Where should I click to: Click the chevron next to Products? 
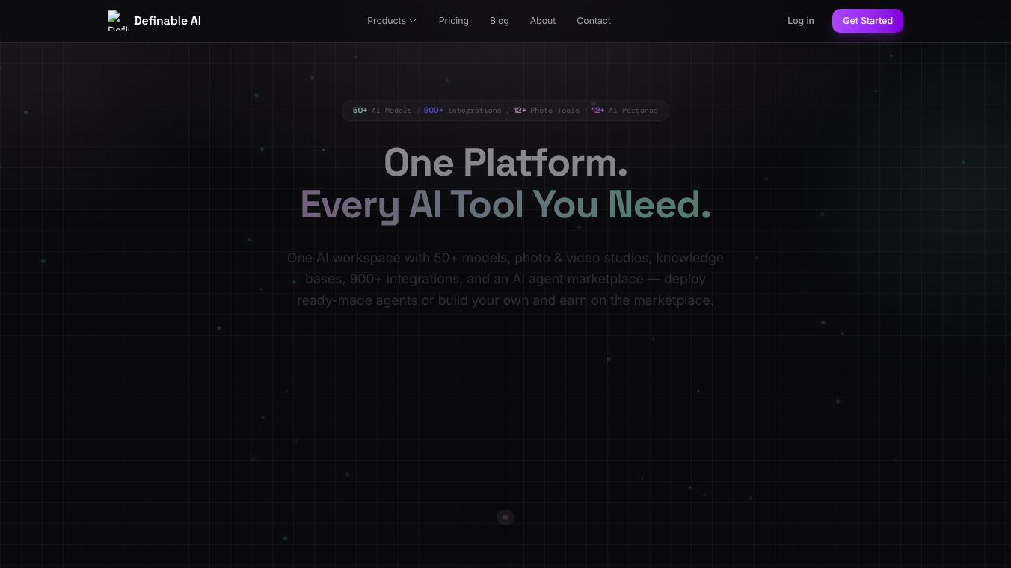[x=412, y=21]
